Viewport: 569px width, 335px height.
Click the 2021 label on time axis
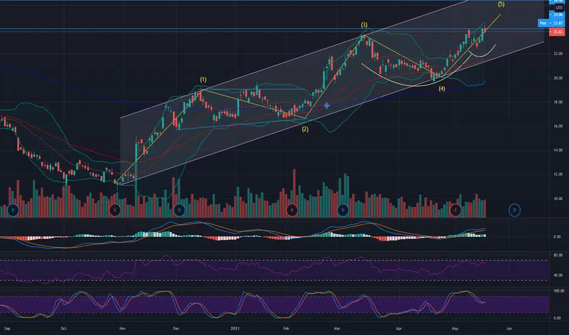click(235, 329)
